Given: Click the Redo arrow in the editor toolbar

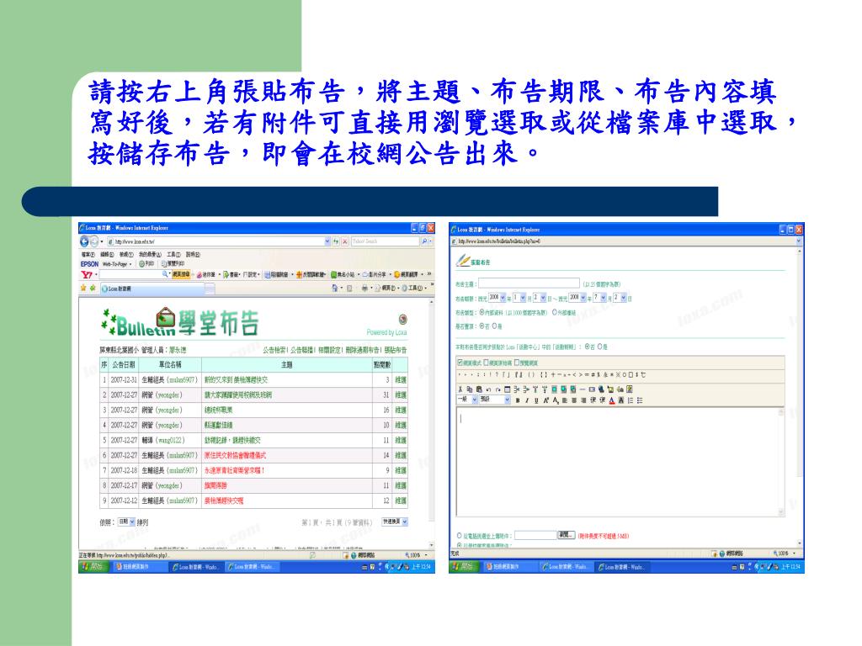Looking at the screenshot, I should click(x=498, y=389).
